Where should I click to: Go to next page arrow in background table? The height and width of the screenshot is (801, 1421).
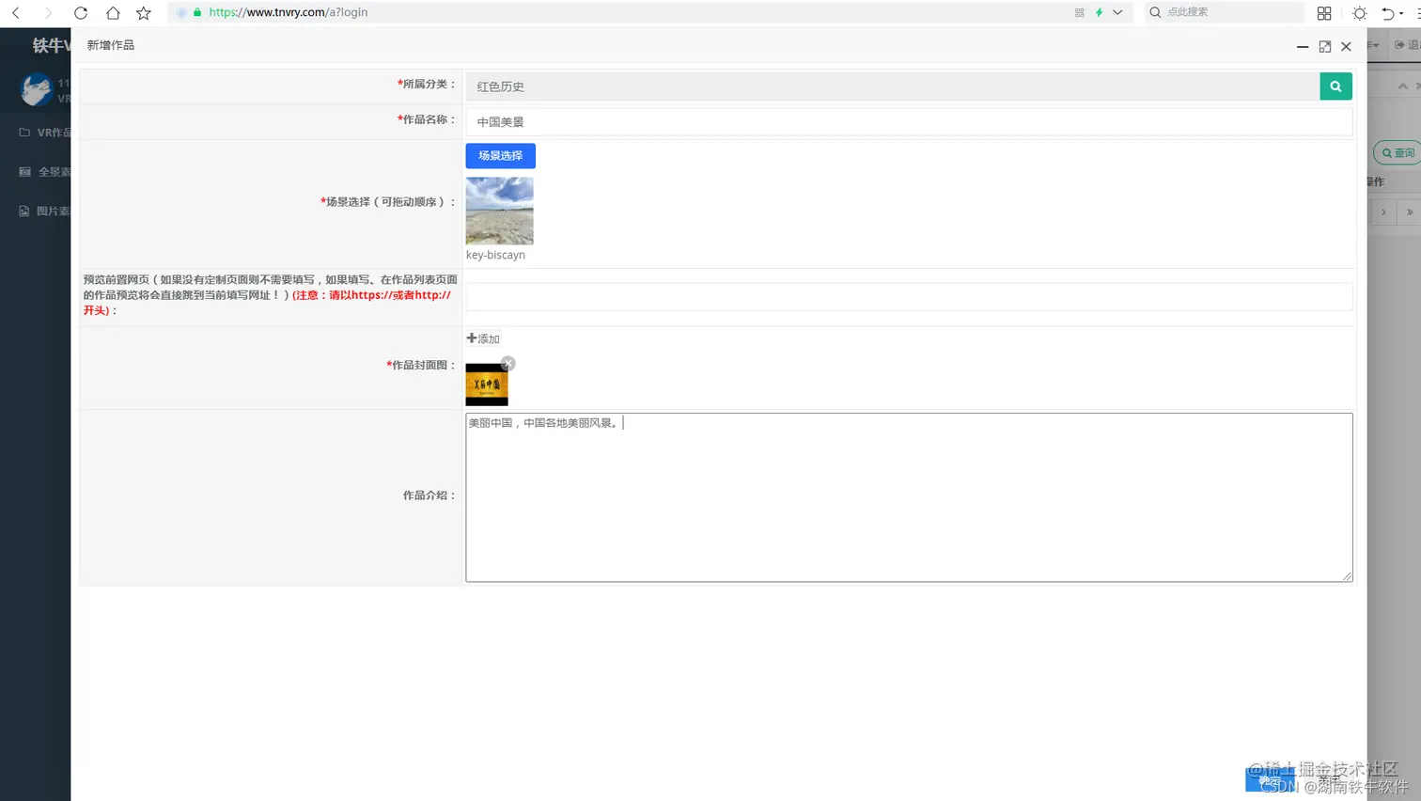pos(1383,212)
